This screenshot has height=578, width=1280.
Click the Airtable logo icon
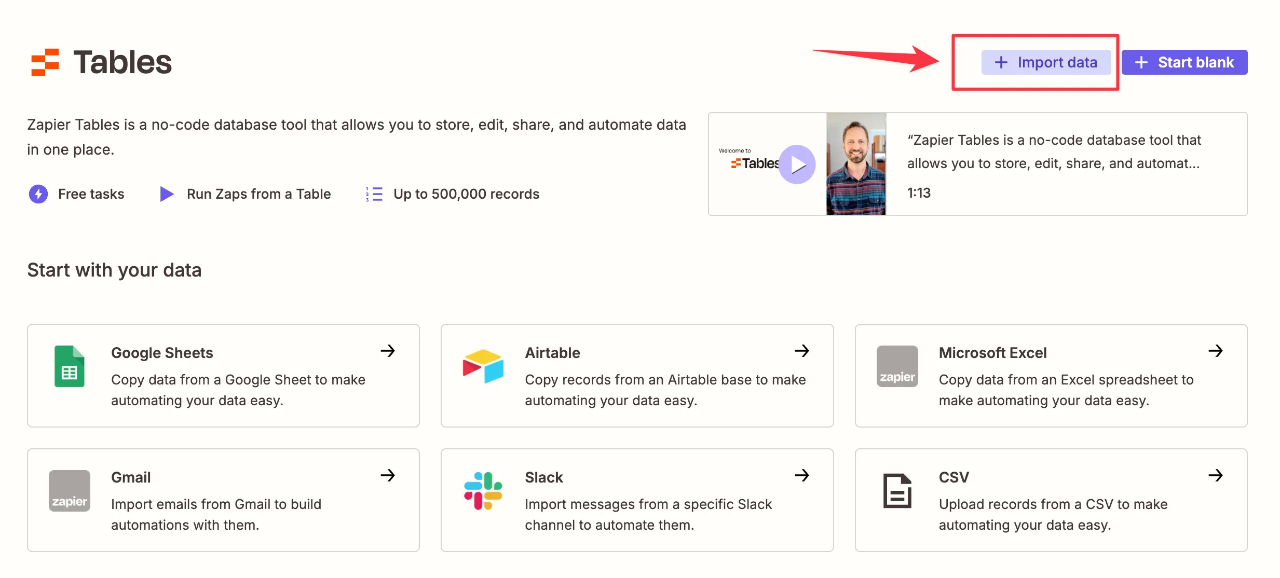pyautogui.click(x=483, y=366)
